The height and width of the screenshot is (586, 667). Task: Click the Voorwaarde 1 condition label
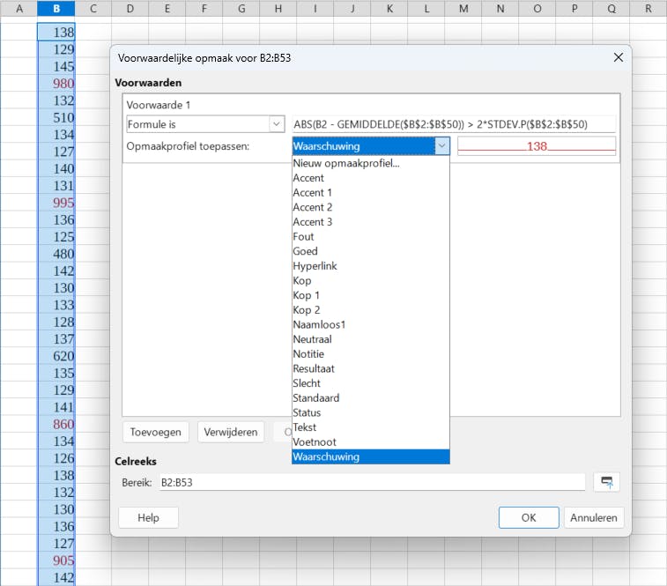click(159, 105)
